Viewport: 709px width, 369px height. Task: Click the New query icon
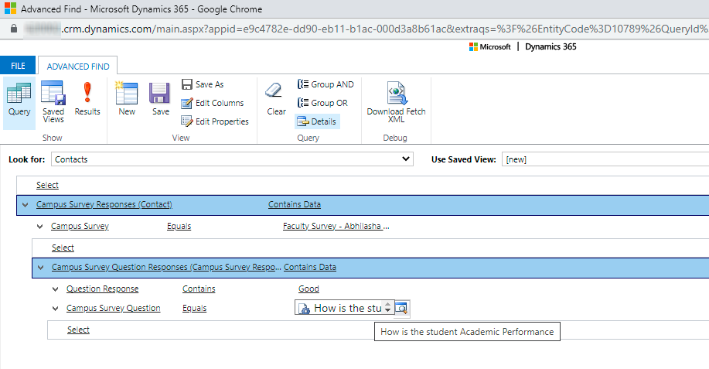click(127, 100)
